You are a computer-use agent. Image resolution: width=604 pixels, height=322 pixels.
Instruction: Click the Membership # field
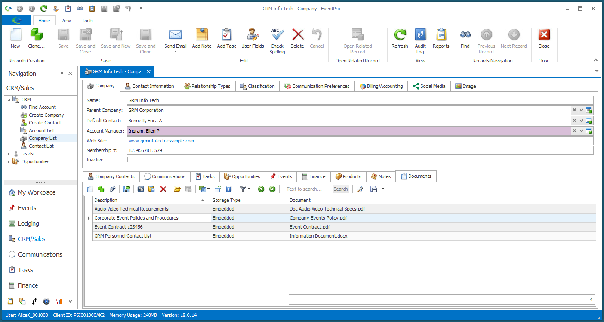point(360,151)
